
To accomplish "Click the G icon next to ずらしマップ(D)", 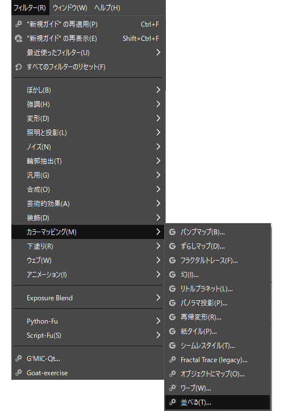I will (x=172, y=246).
